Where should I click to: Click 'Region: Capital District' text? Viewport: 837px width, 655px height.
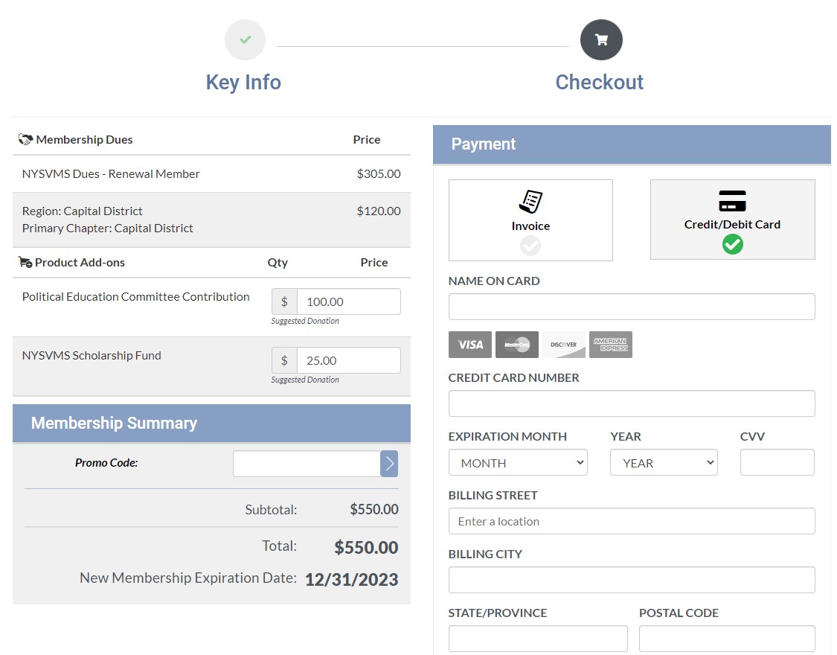(x=82, y=211)
